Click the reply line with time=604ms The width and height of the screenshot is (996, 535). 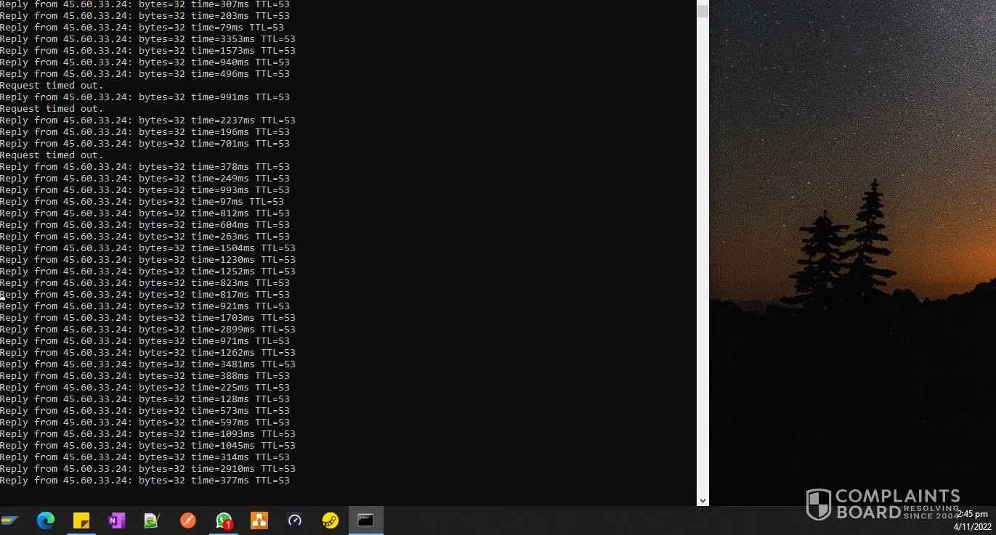145,225
